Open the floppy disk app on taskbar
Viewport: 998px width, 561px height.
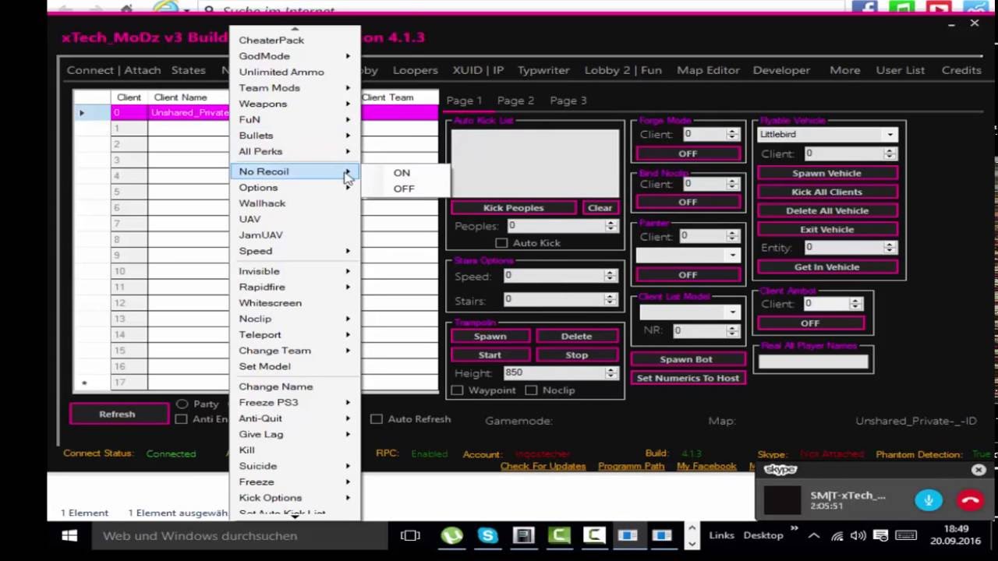523,535
